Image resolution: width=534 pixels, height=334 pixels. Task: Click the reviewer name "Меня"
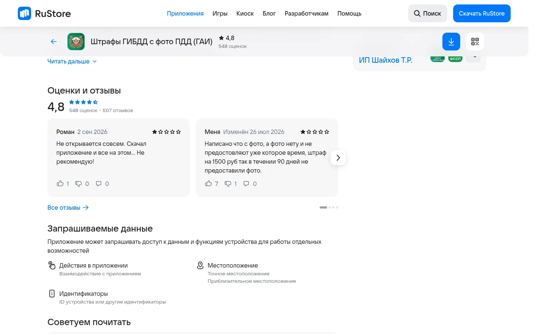tap(212, 132)
